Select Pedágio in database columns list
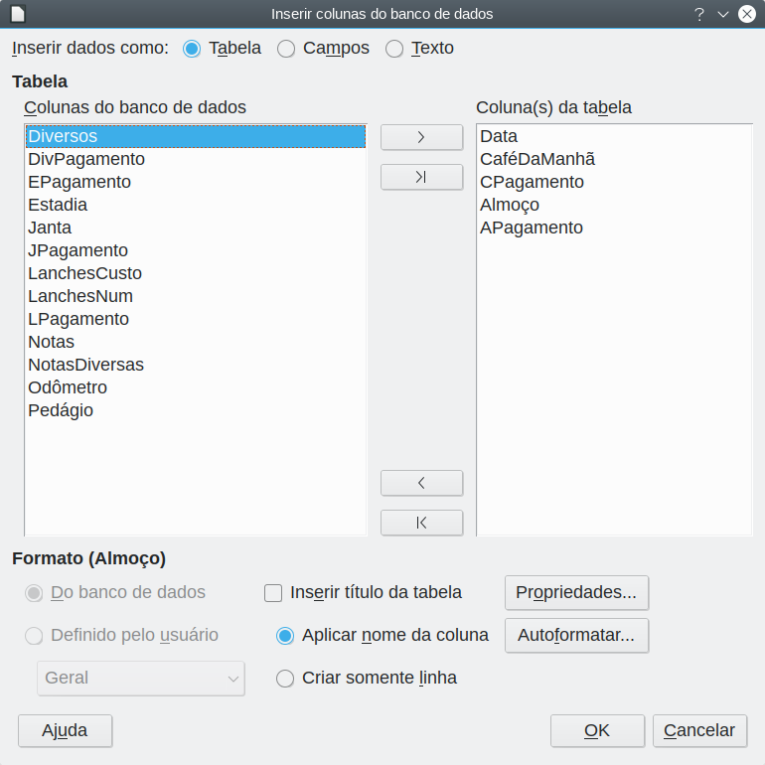Screen dimensions: 765x765 [x=196, y=410]
